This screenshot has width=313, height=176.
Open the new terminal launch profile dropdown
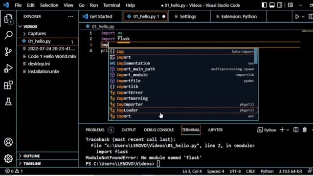[x=288, y=130]
